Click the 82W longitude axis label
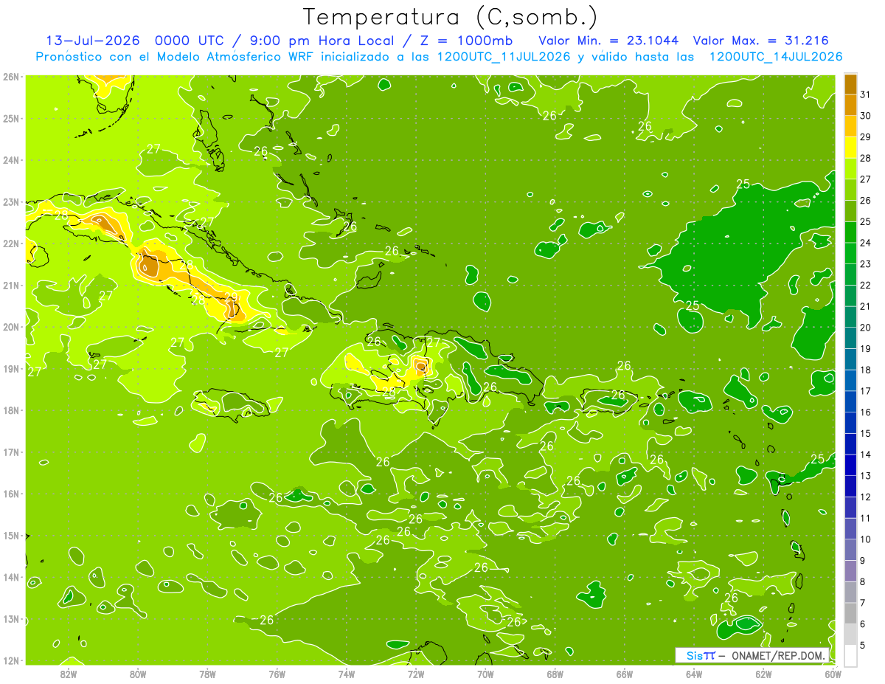885x684 pixels. [69, 674]
